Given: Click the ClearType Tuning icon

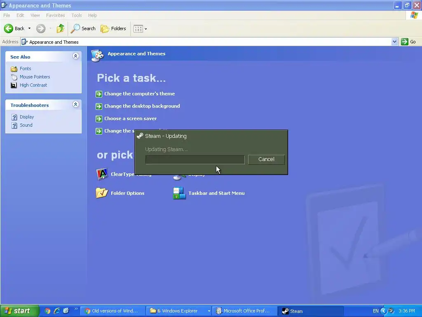Looking at the screenshot, I should (x=102, y=174).
